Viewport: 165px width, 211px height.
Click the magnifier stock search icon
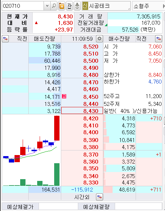coord(54,6)
